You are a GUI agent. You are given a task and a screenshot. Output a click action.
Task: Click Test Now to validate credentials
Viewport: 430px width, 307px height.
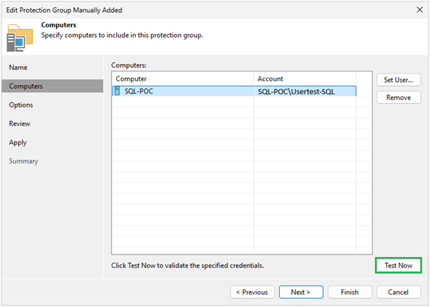pos(398,265)
